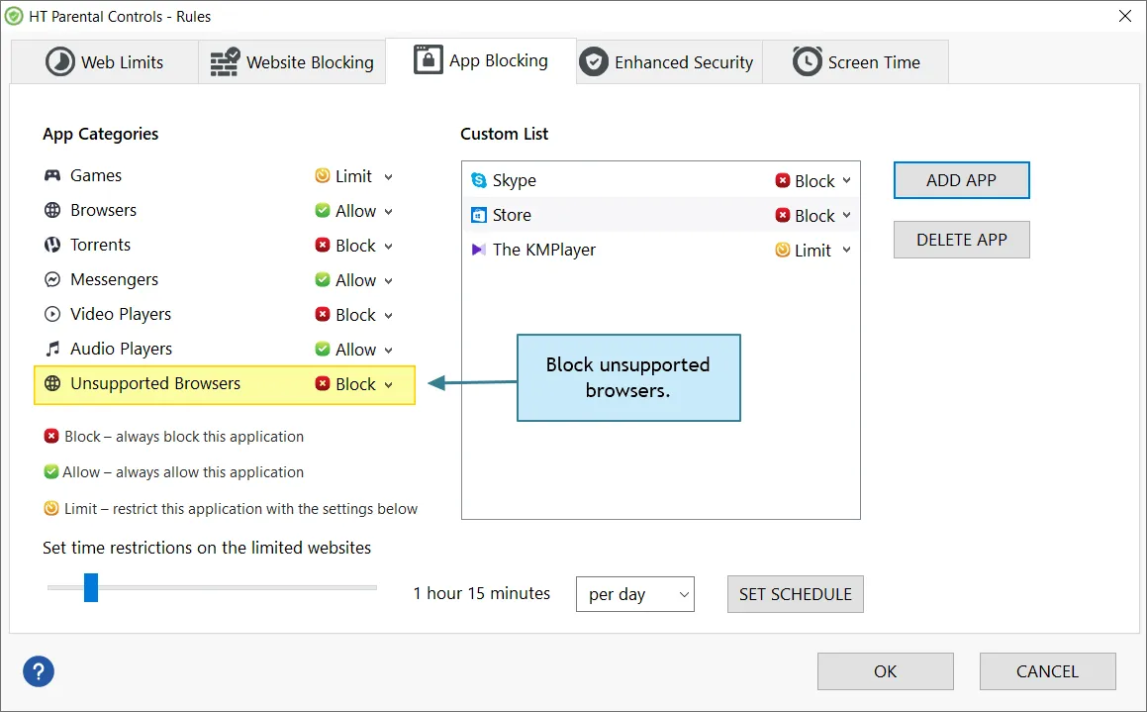Click the Messengers category icon
Viewport: 1147px width, 712px height.
52,279
